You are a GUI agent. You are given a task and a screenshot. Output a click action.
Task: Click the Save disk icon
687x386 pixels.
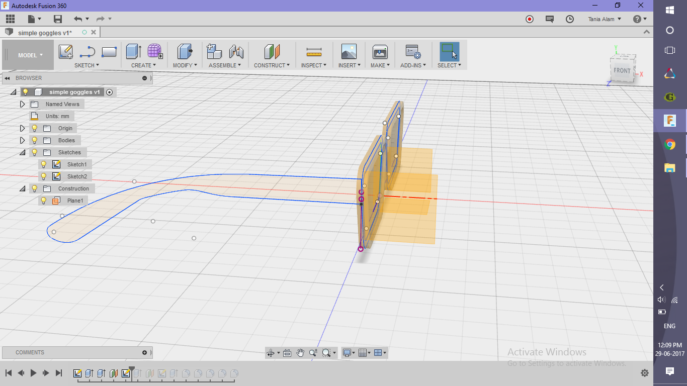(58, 19)
